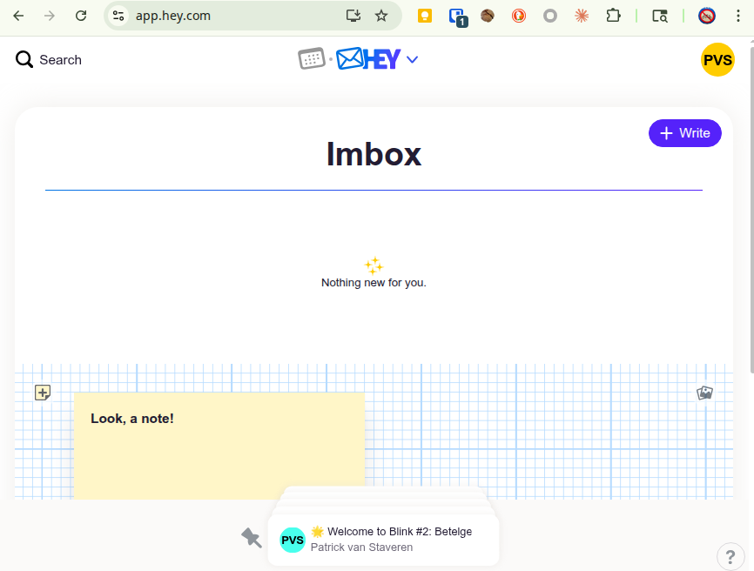Screen dimensions: 754x571
Task: Open Search in HEY
Action: (49, 59)
